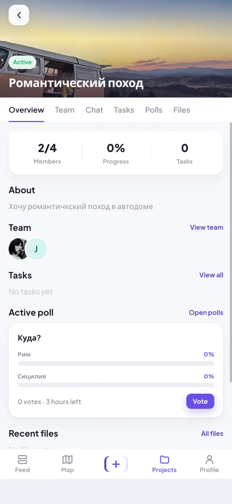Tap the back arrow button
The height and width of the screenshot is (504, 232).
[19, 15]
